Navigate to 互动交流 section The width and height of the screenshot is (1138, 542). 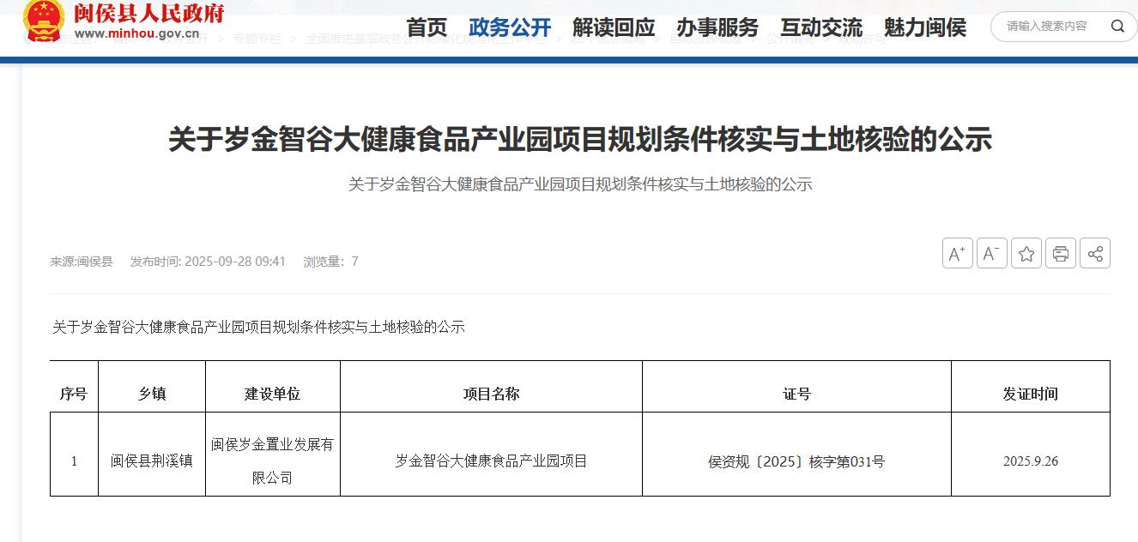tap(821, 27)
